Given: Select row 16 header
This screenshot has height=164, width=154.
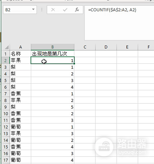Looking at the screenshot, I should coord(6,153).
